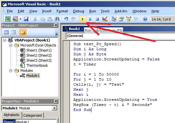This screenshot has height=123, width=175.
Task: Click View Code icon in Project pane
Action: click(6, 32)
